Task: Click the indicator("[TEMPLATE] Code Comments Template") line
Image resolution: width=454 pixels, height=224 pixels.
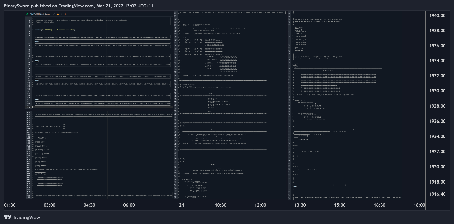Action: click(54, 30)
